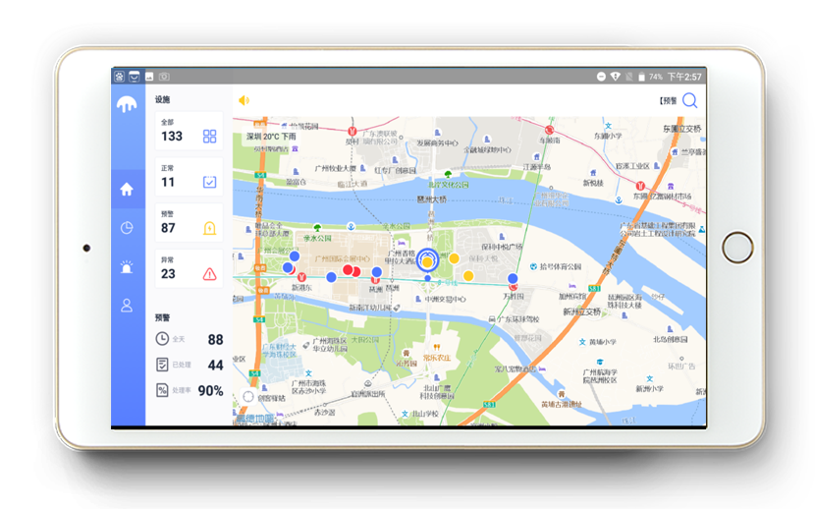Click the app logo at sidebar top

[x=127, y=104]
